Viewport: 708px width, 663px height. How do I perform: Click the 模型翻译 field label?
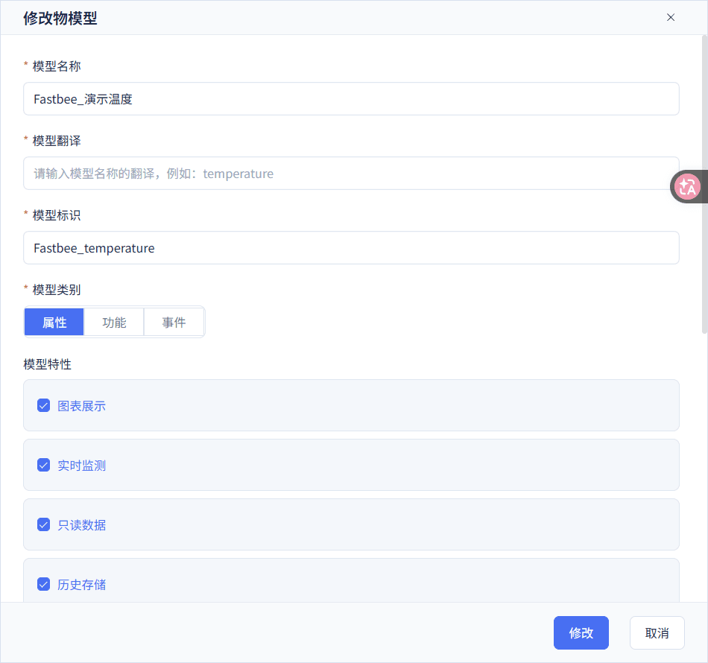tap(57, 141)
